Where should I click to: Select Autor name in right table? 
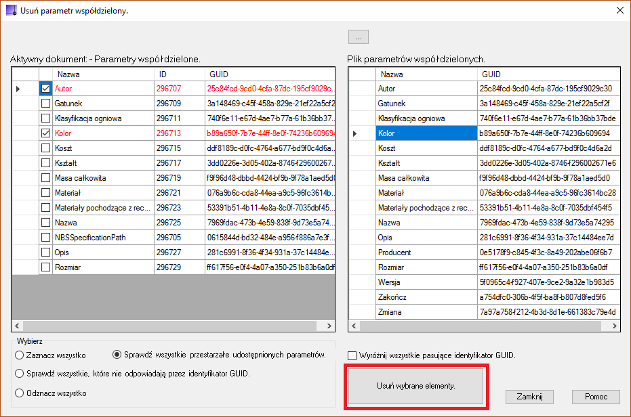[426, 89]
